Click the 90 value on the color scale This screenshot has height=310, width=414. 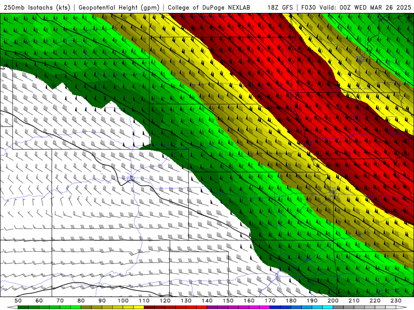click(102, 301)
